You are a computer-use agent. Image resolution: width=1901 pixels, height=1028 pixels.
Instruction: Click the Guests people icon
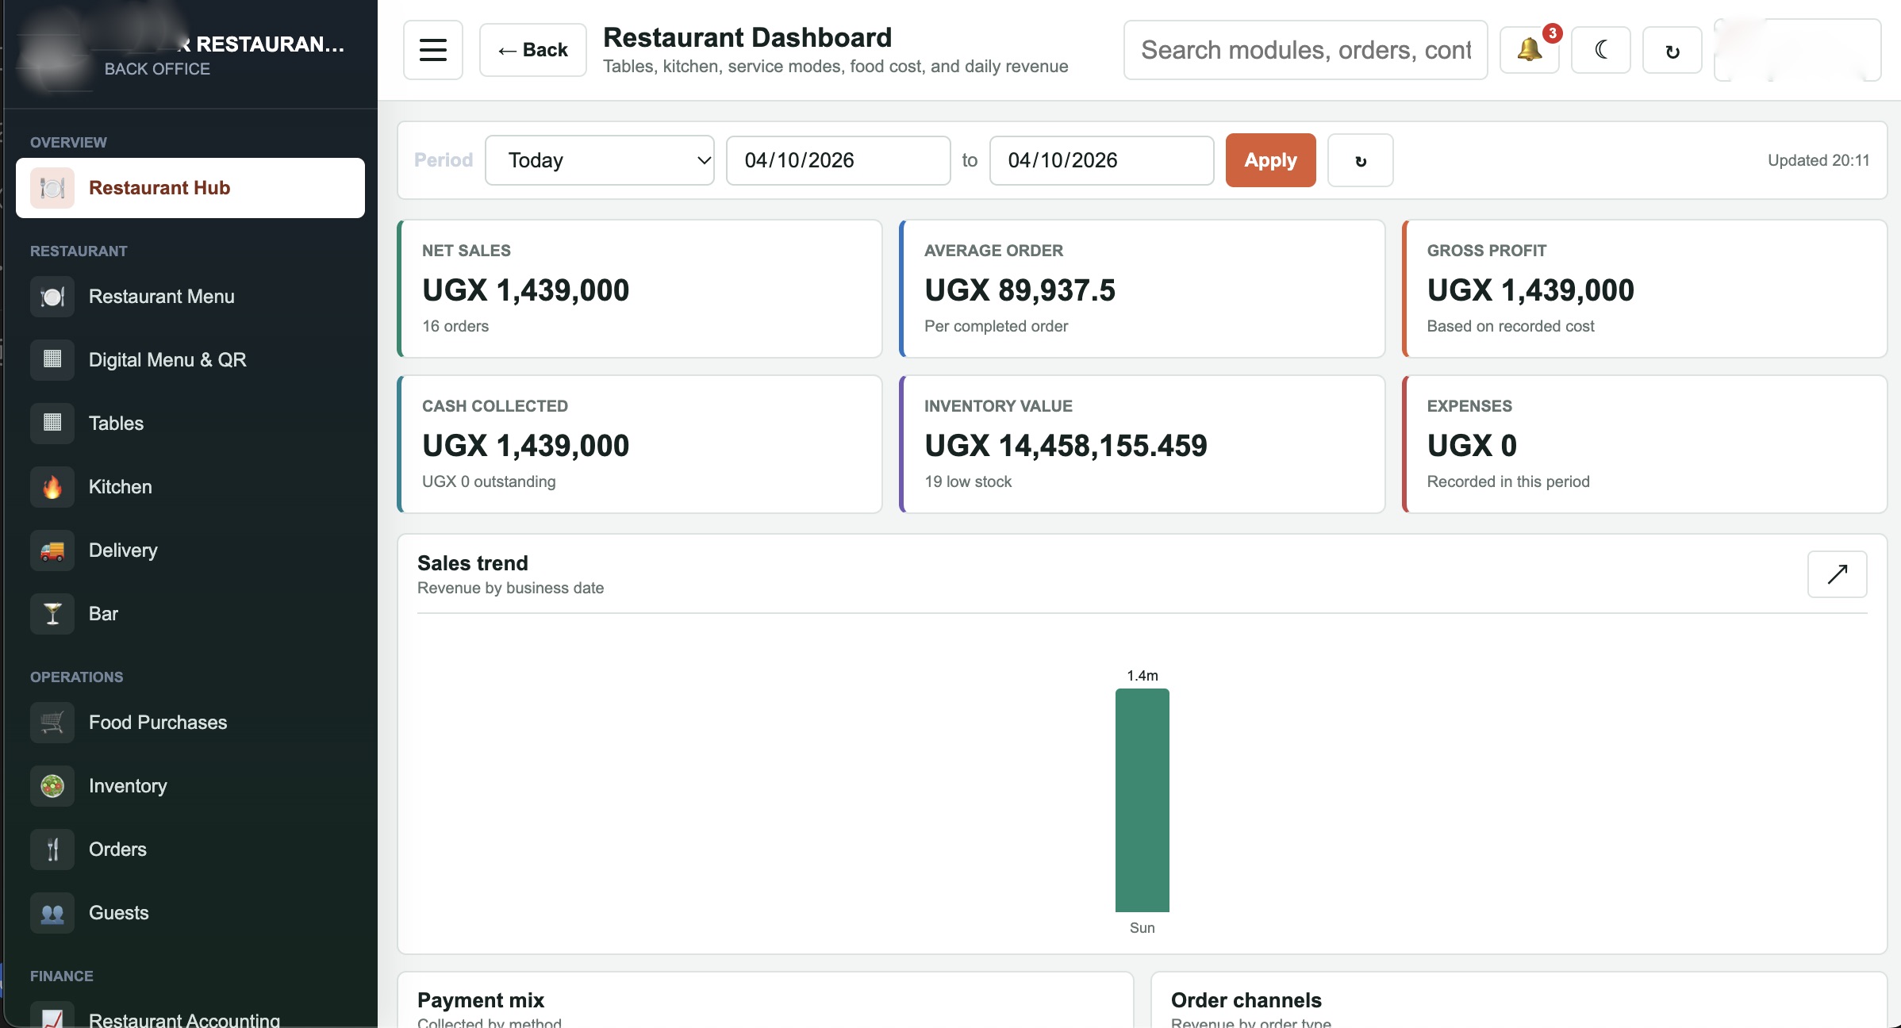pyautogui.click(x=52, y=913)
